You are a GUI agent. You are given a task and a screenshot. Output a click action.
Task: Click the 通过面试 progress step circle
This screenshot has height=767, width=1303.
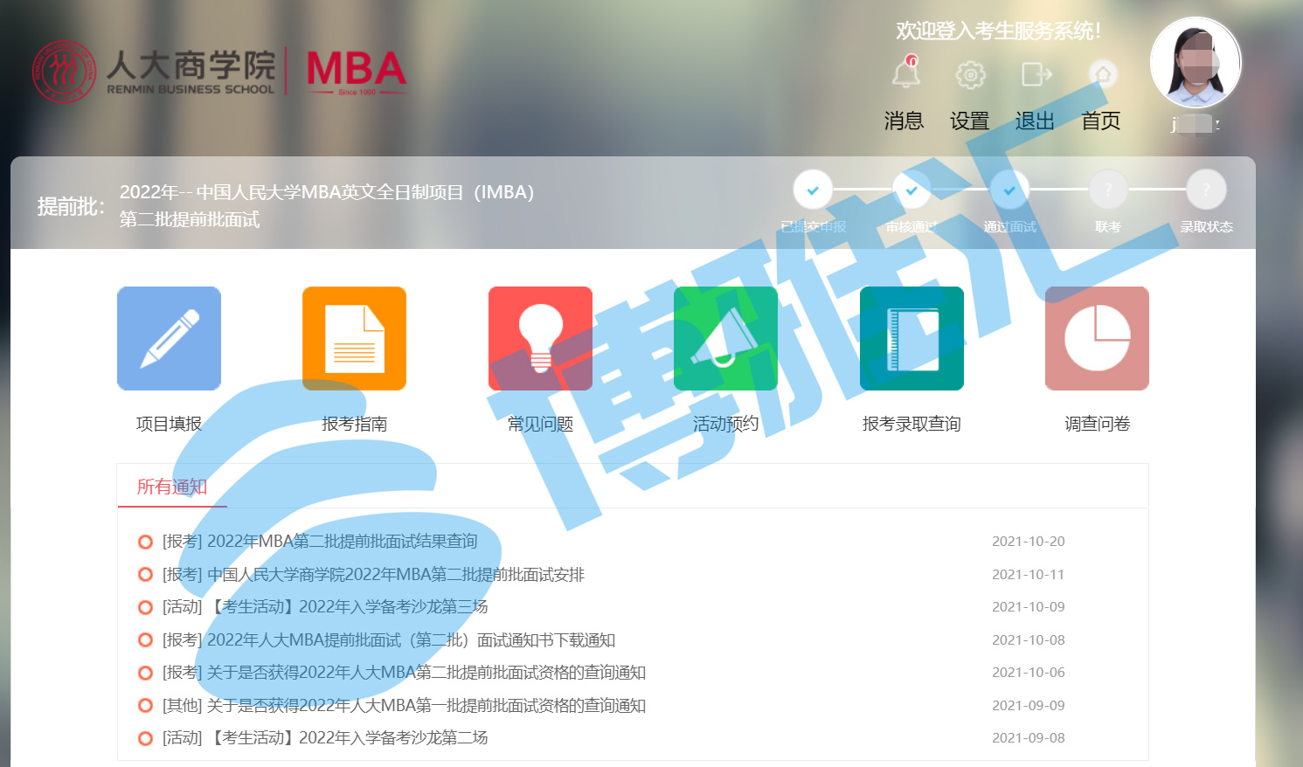pos(1009,190)
